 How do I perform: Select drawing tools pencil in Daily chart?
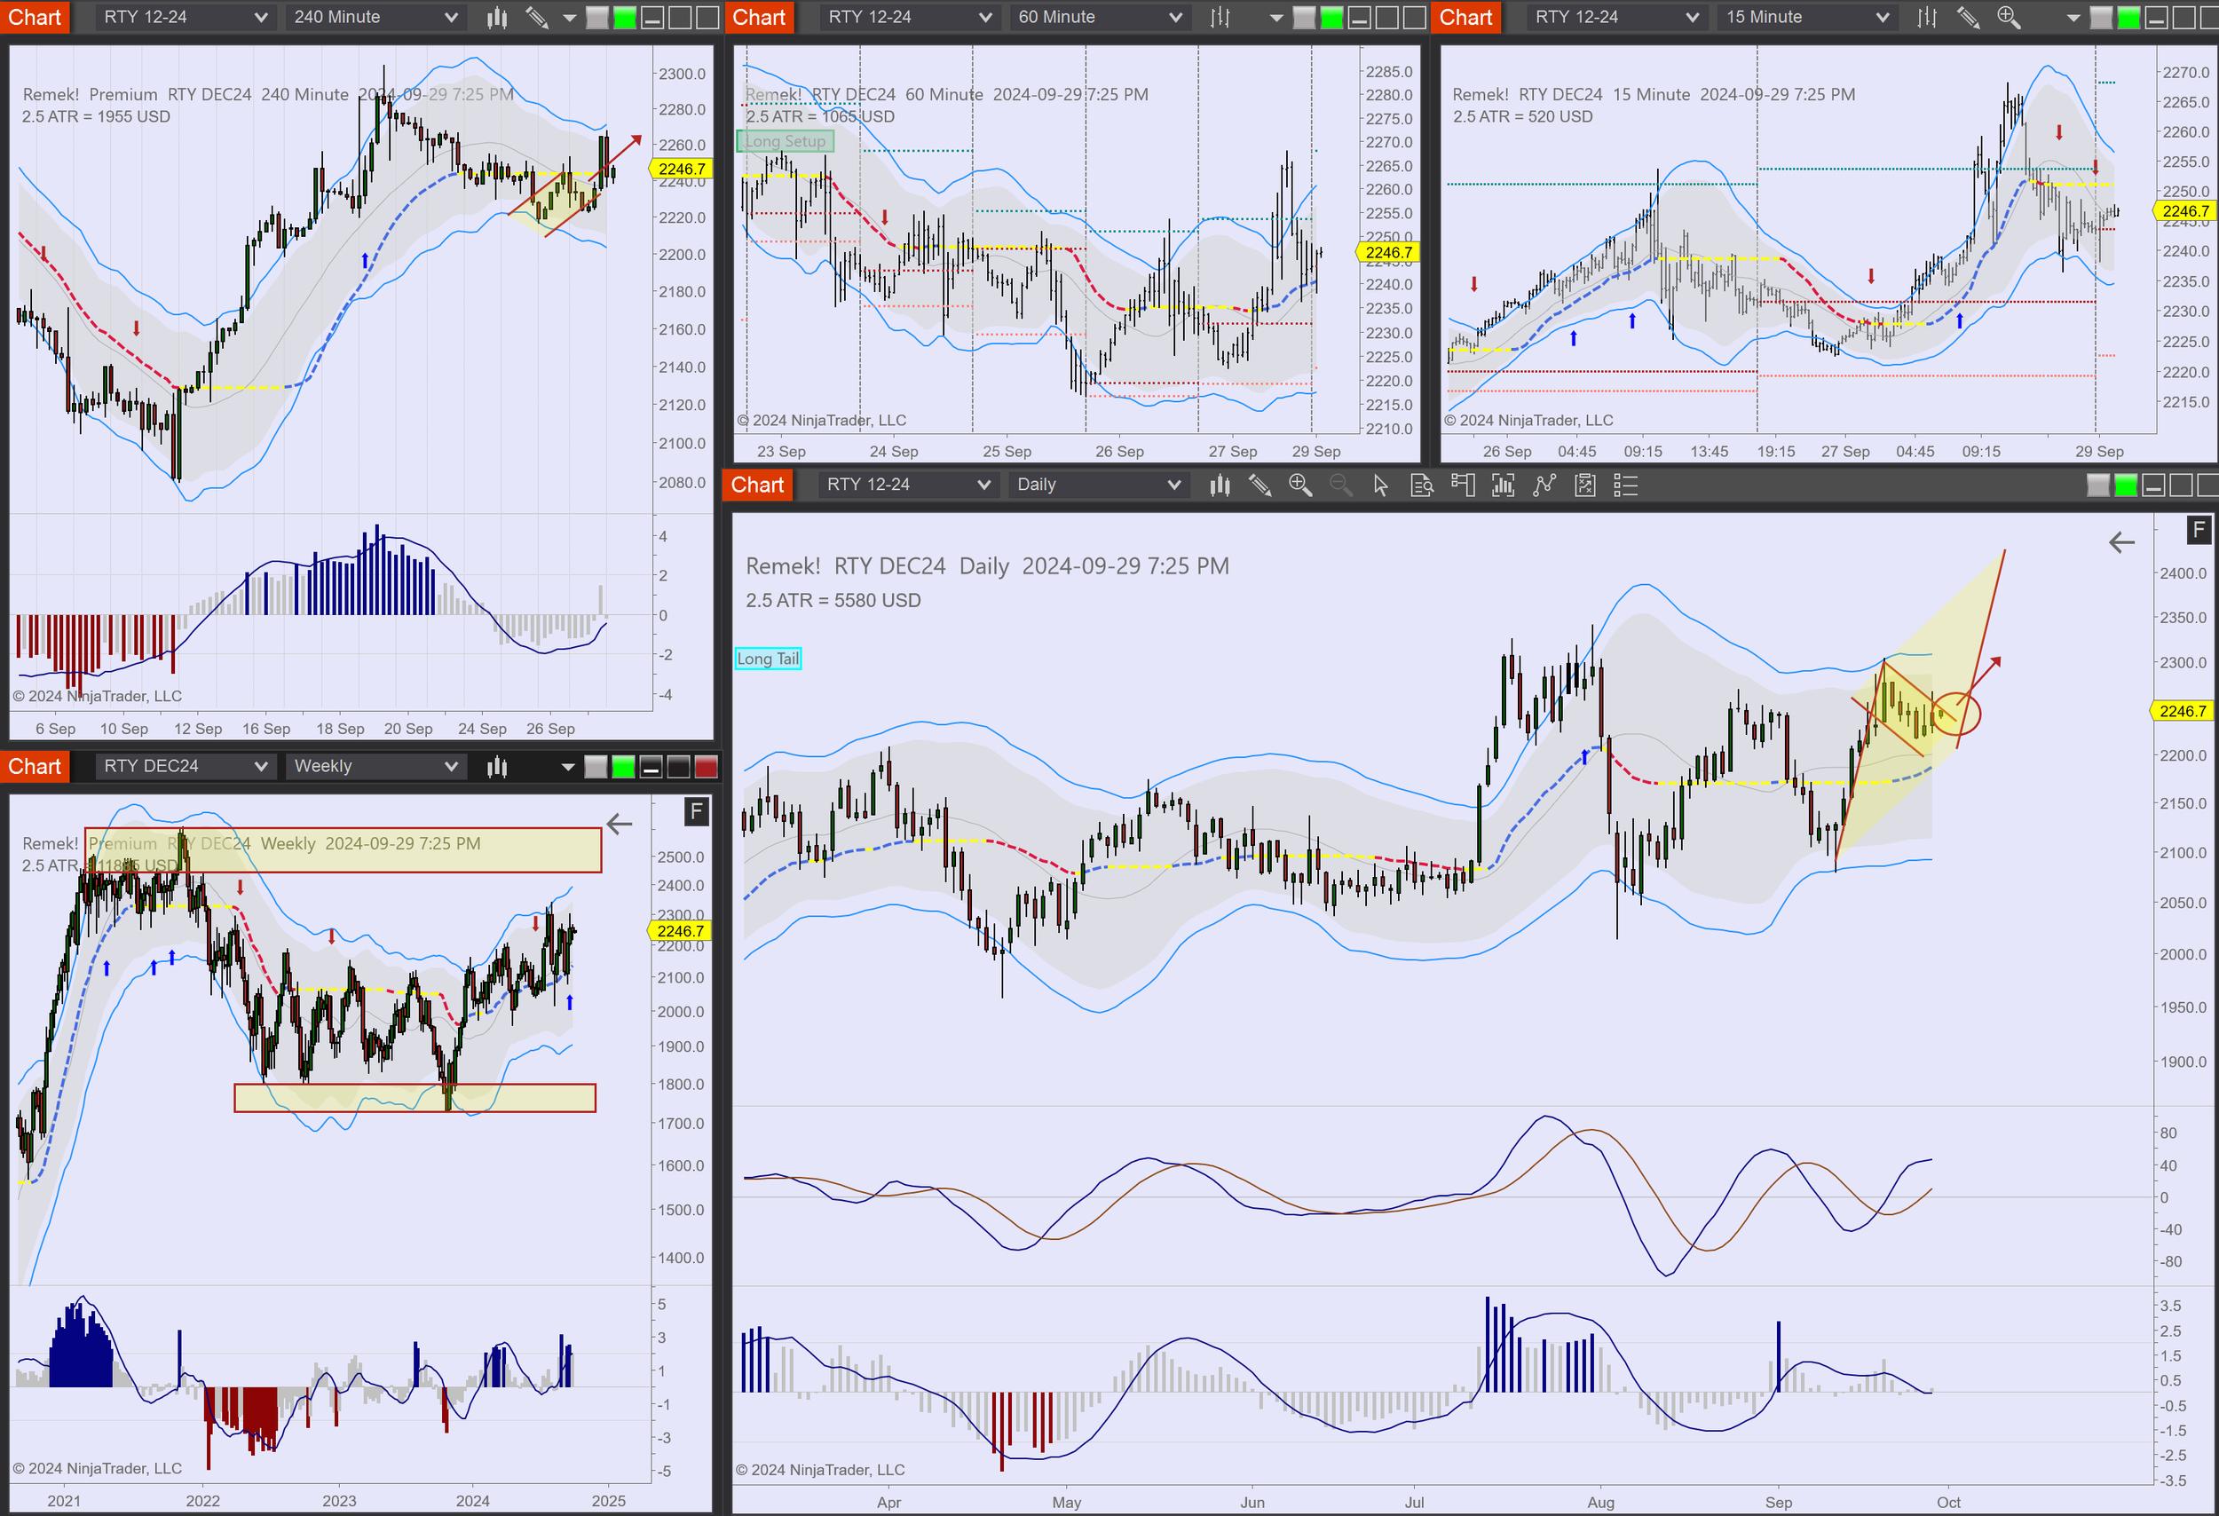click(1260, 485)
